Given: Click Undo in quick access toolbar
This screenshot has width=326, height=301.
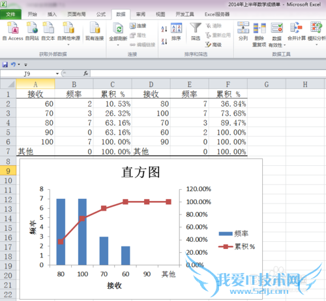Looking at the screenshot, I should (13, 64).
